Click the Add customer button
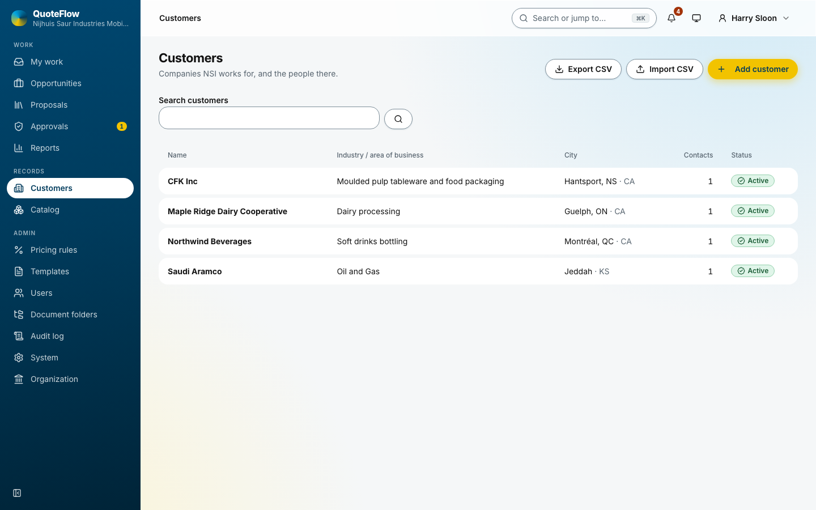The width and height of the screenshot is (816, 510). point(753,69)
